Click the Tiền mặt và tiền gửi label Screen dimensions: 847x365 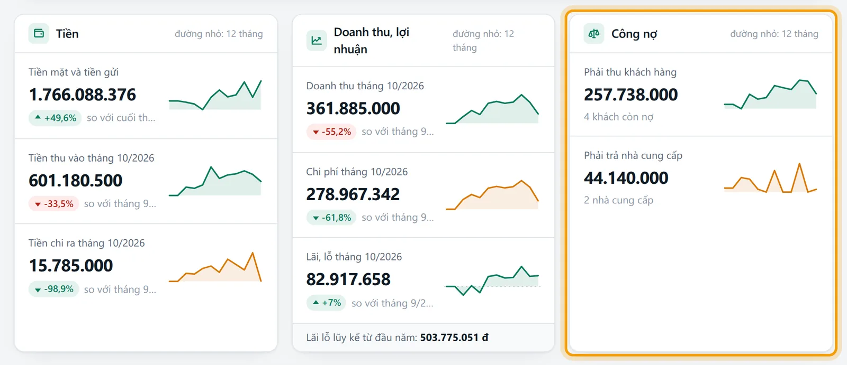click(x=74, y=72)
